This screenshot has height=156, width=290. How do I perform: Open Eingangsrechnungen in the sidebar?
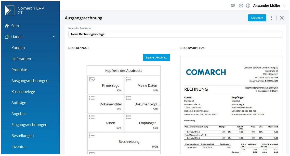[29, 125]
